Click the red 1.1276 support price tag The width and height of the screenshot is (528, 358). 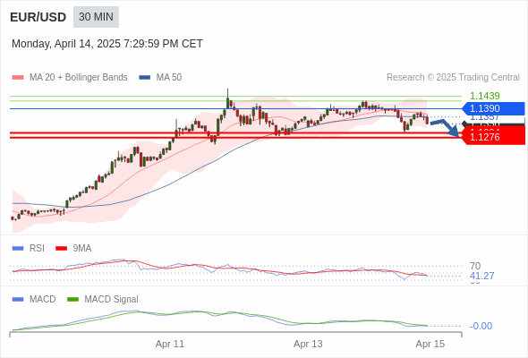tap(493, 136)
